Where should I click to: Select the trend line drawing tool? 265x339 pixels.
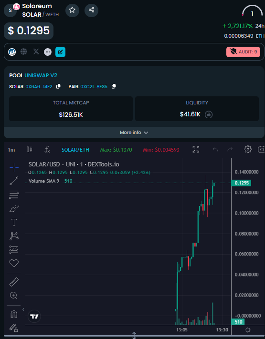tap(14, 181)
